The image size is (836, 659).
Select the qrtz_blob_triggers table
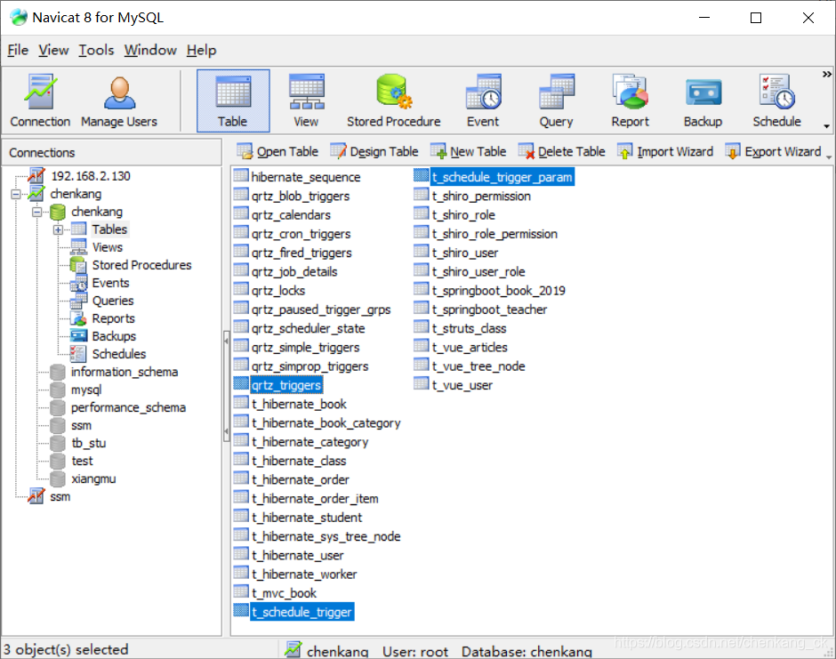tap(301, 197)
